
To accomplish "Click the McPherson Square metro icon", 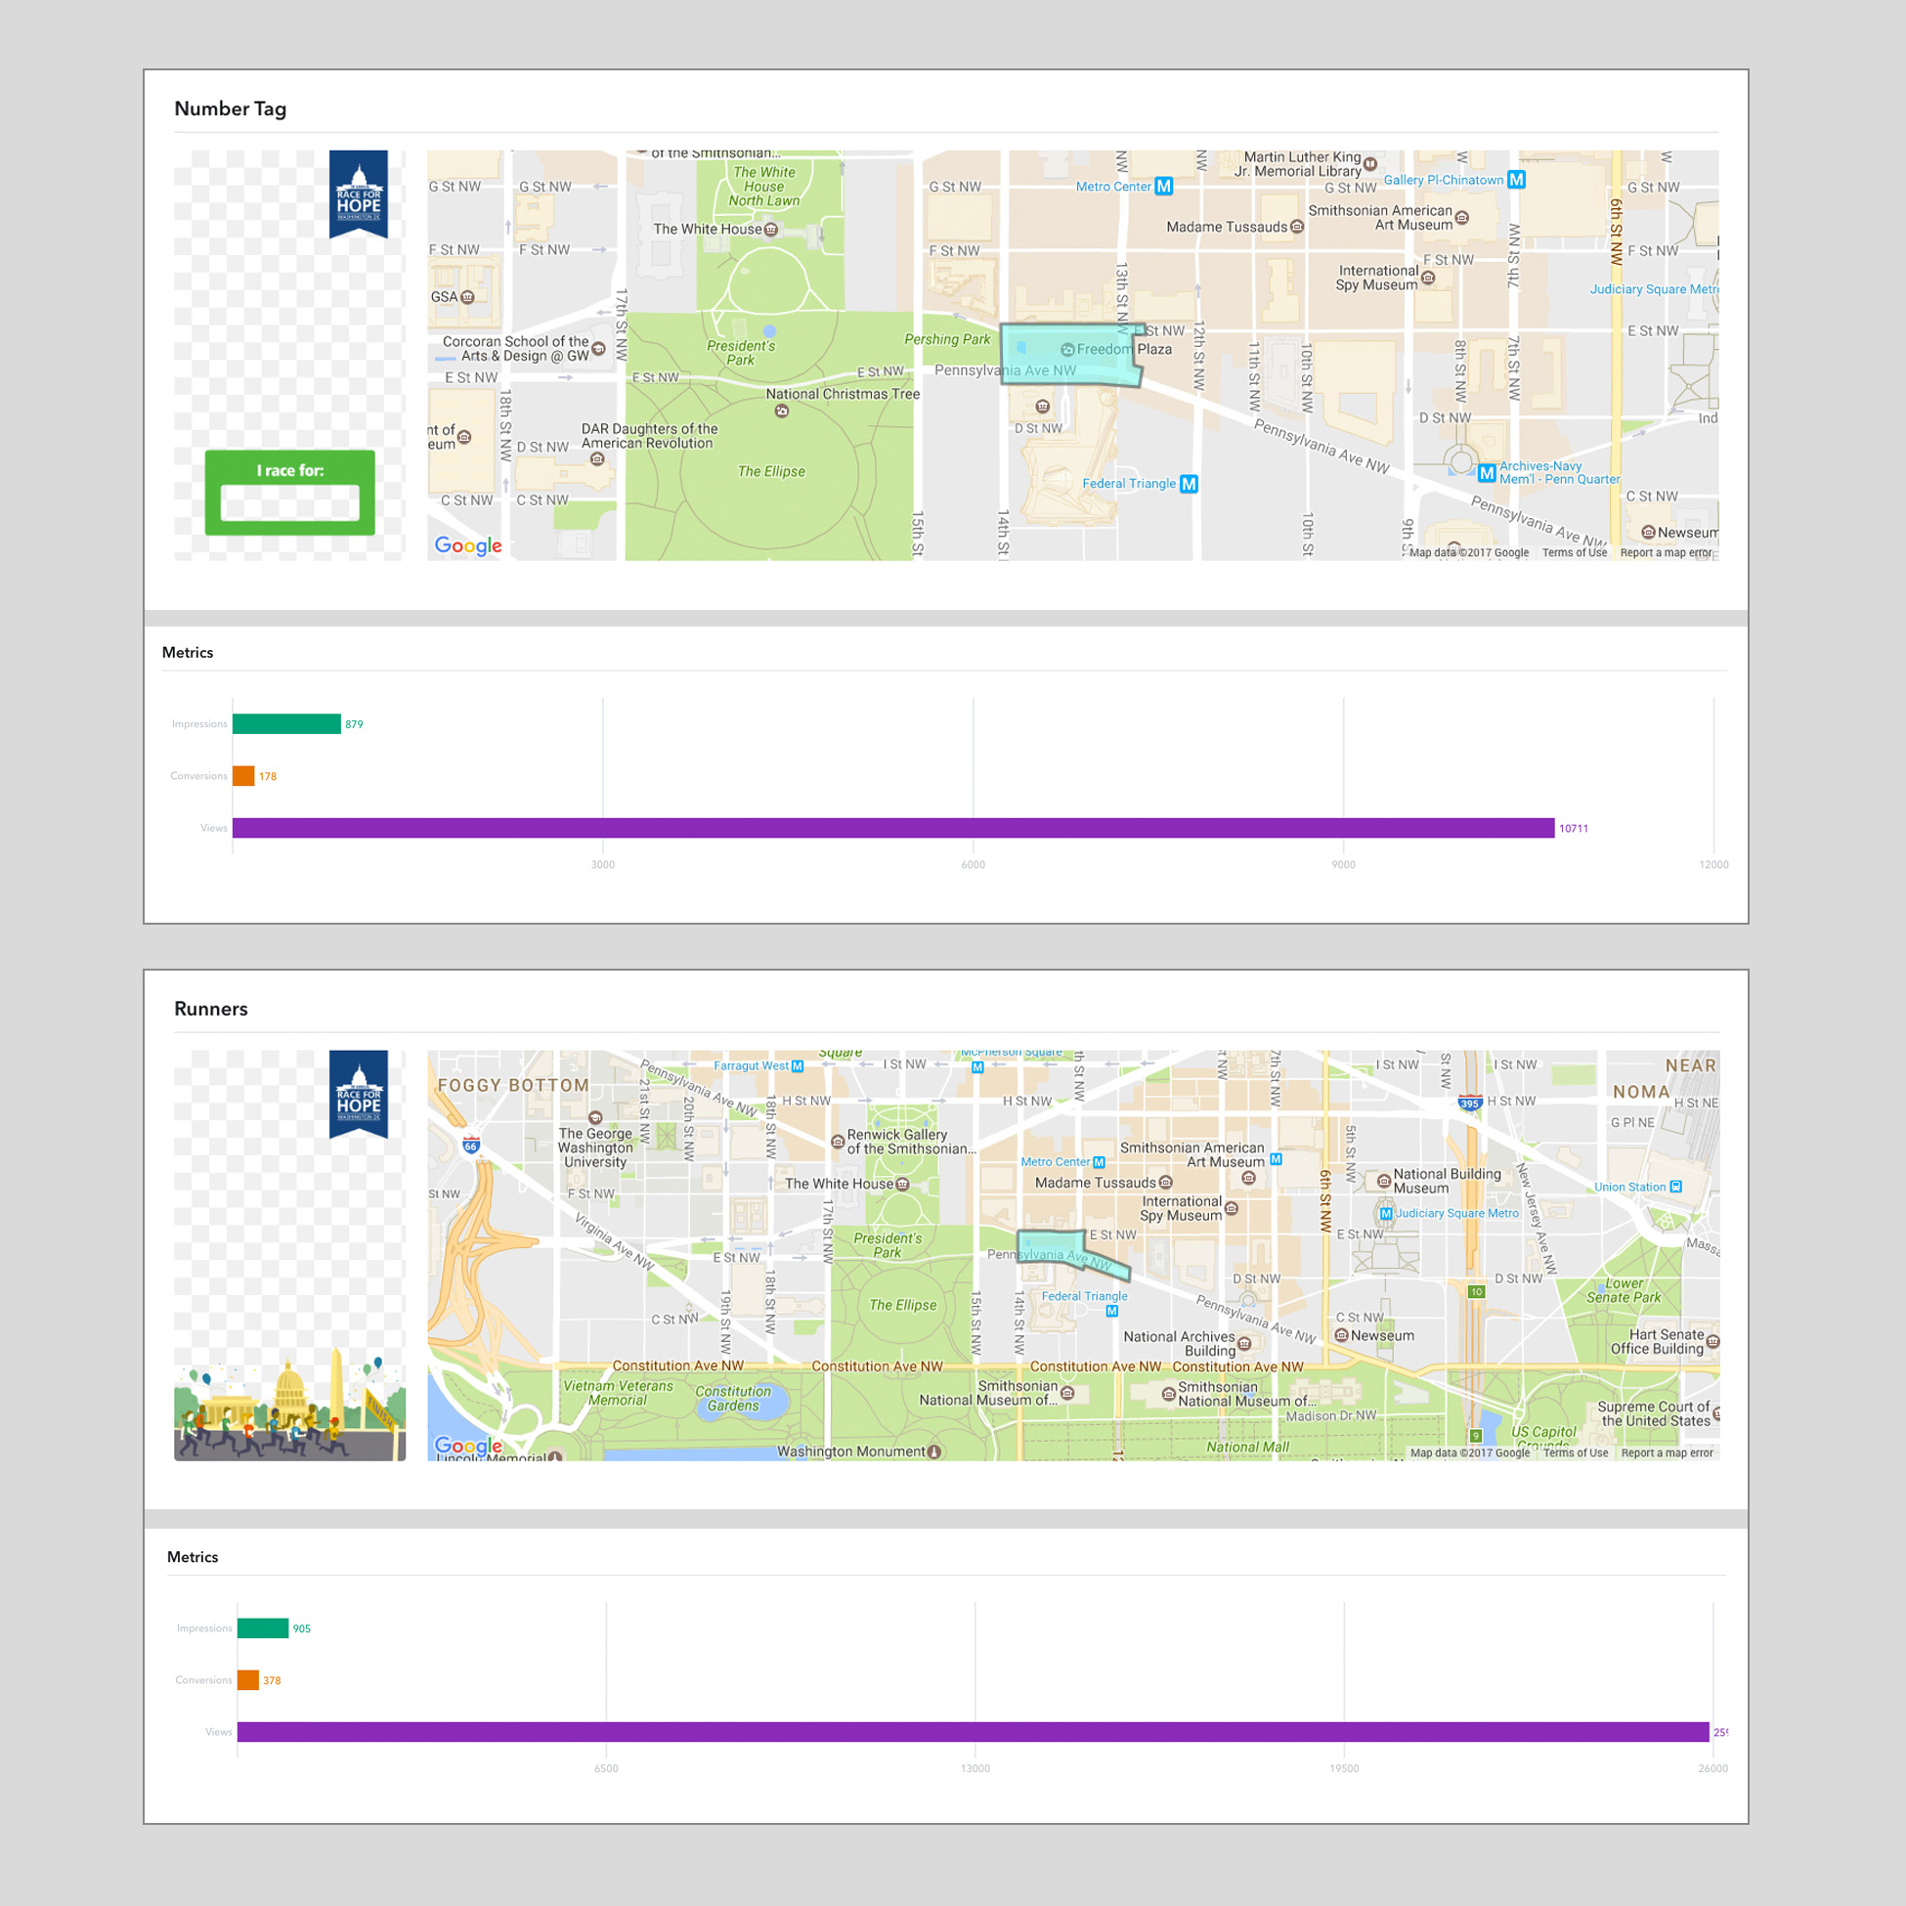I will [x=977, y=1067].
